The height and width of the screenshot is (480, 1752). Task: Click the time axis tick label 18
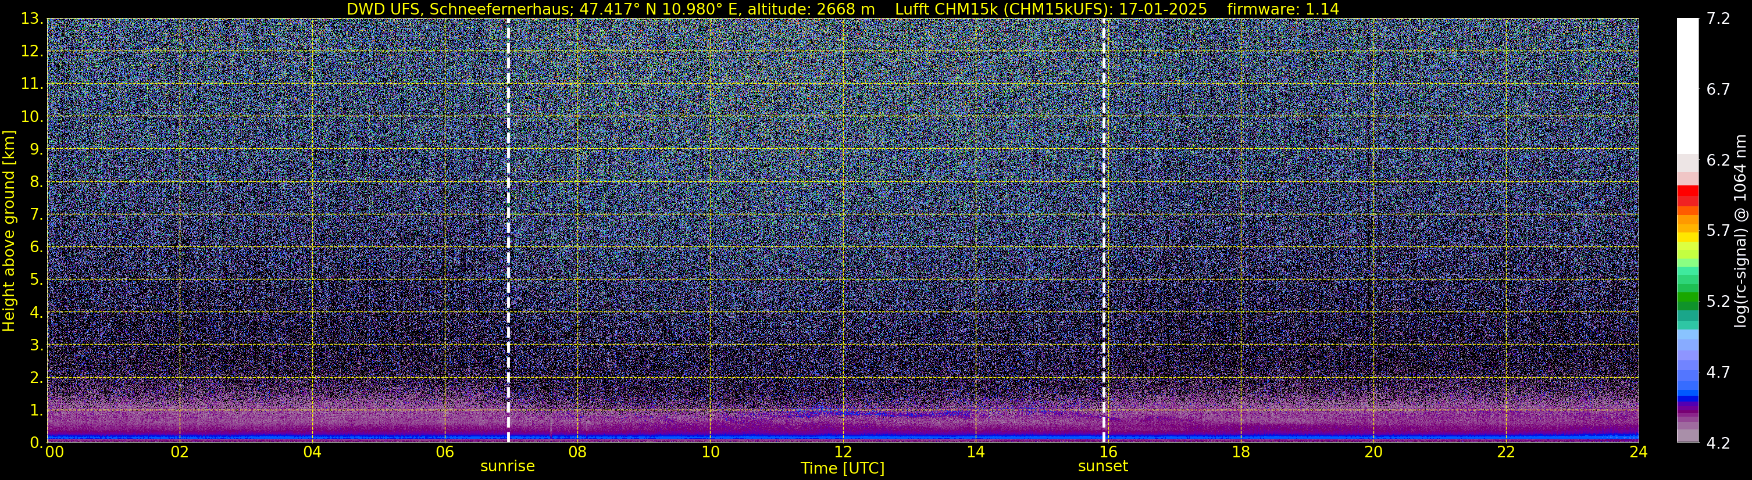pyautogui.click(x=1240, y=452)
